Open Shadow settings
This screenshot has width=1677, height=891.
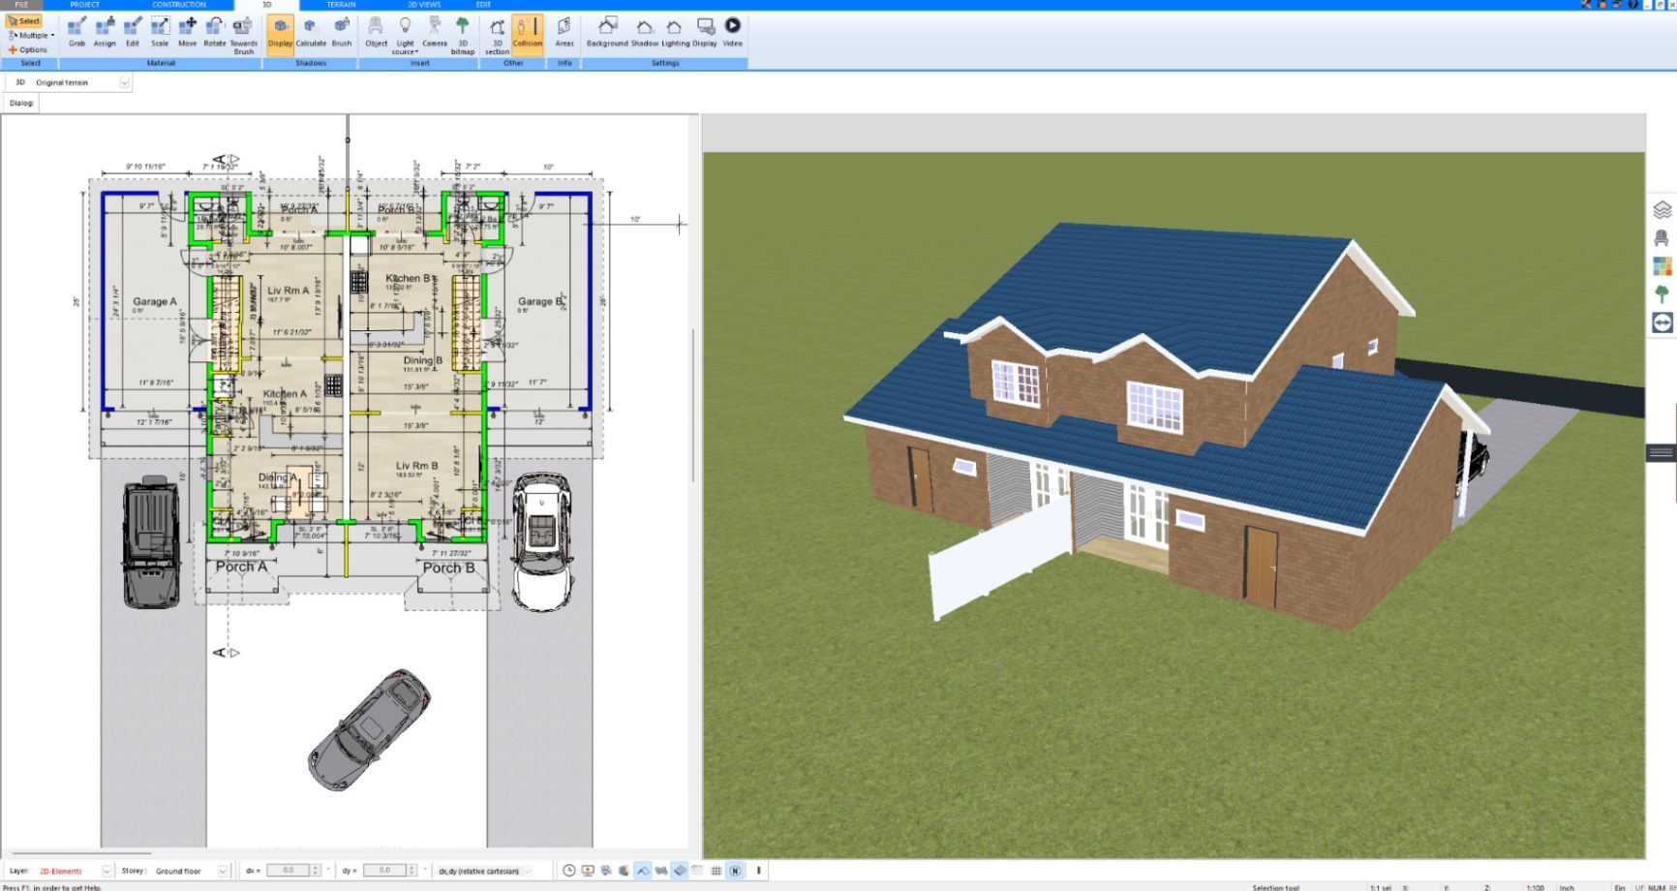click(x=645, y=31)
